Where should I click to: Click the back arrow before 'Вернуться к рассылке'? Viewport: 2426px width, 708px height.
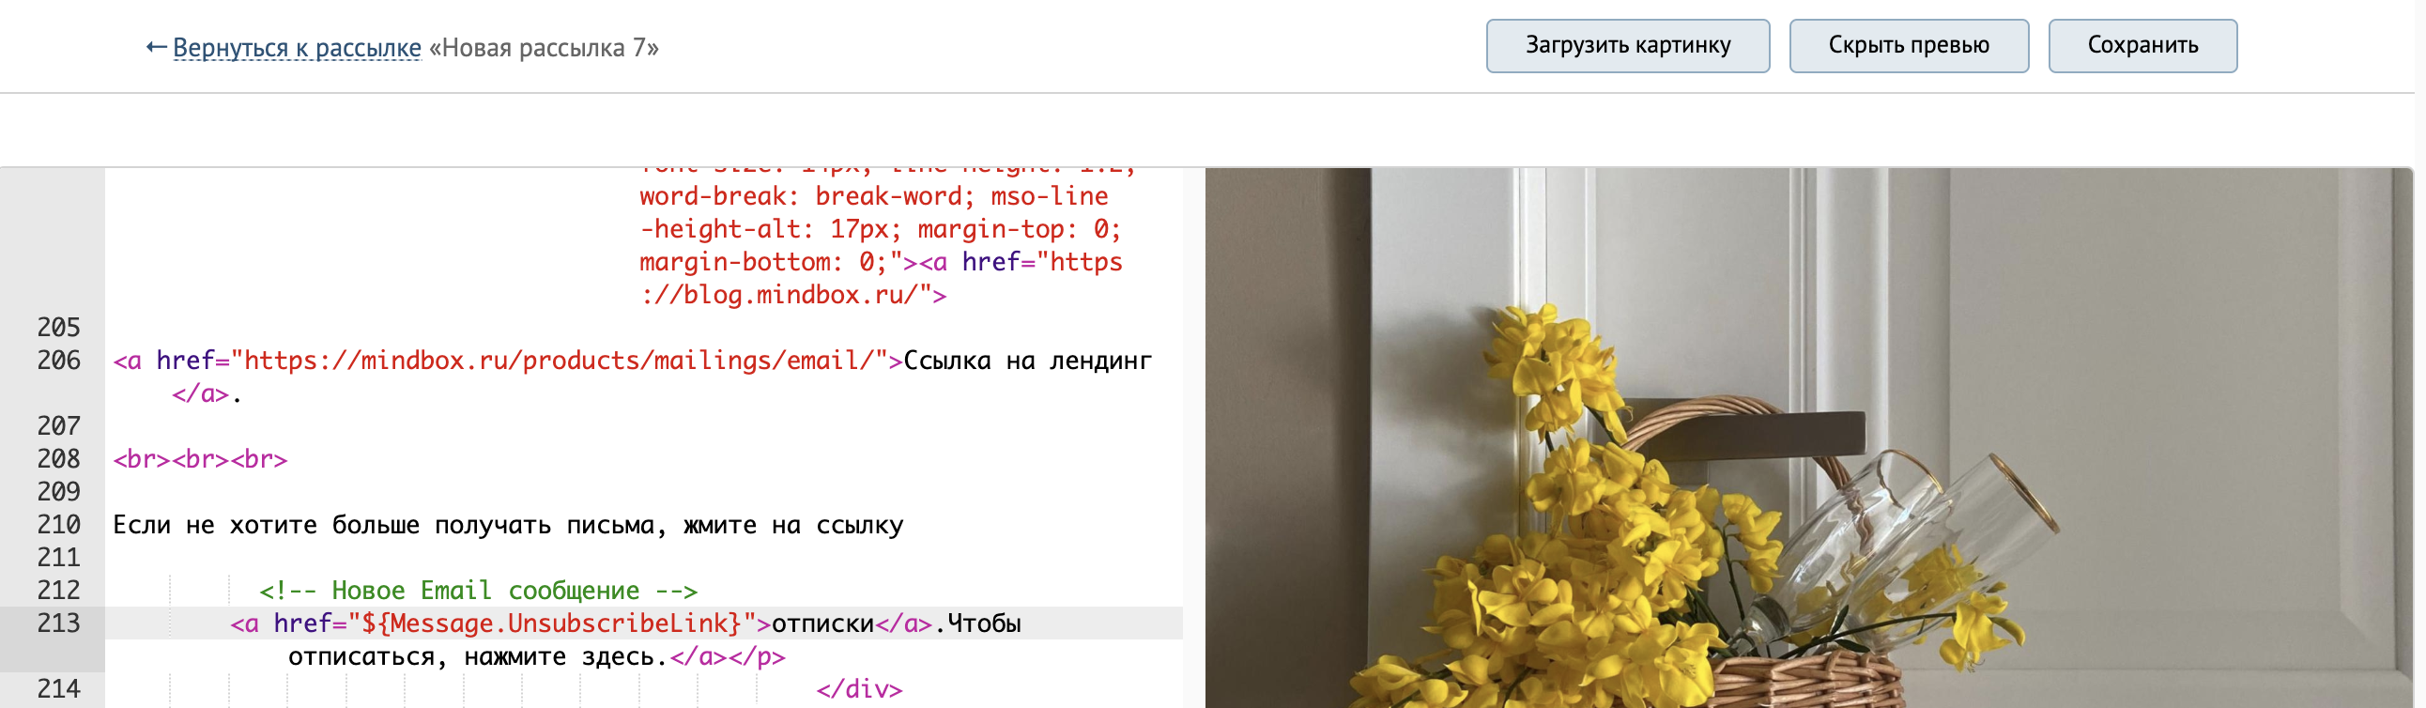pos(157,47)
